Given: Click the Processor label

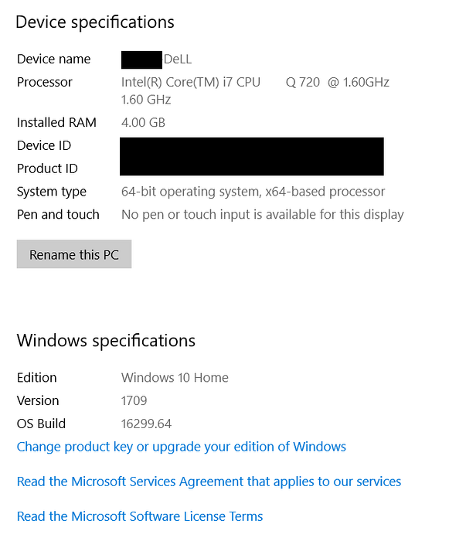Looking at the screenshot, I should (45, 82).
